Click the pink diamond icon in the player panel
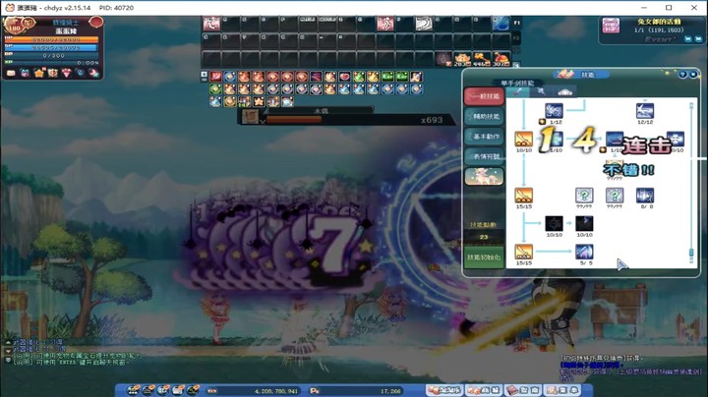The width and height of the screenshot is (708, 397). [x=67, y=73]
